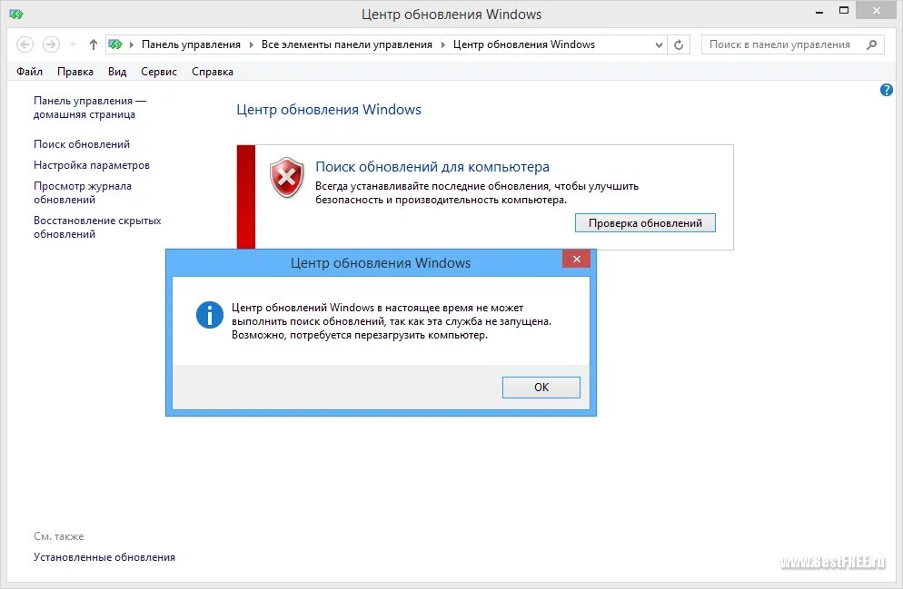Refresh the address bar location
The image size is (903, 589).
(x=679, y=44)
